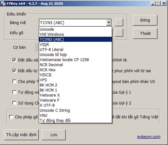Screen dimensions: 168x145
Task: Click Th.Lập mặc định button
Action: pyautogui.click(x=21, y=135)
